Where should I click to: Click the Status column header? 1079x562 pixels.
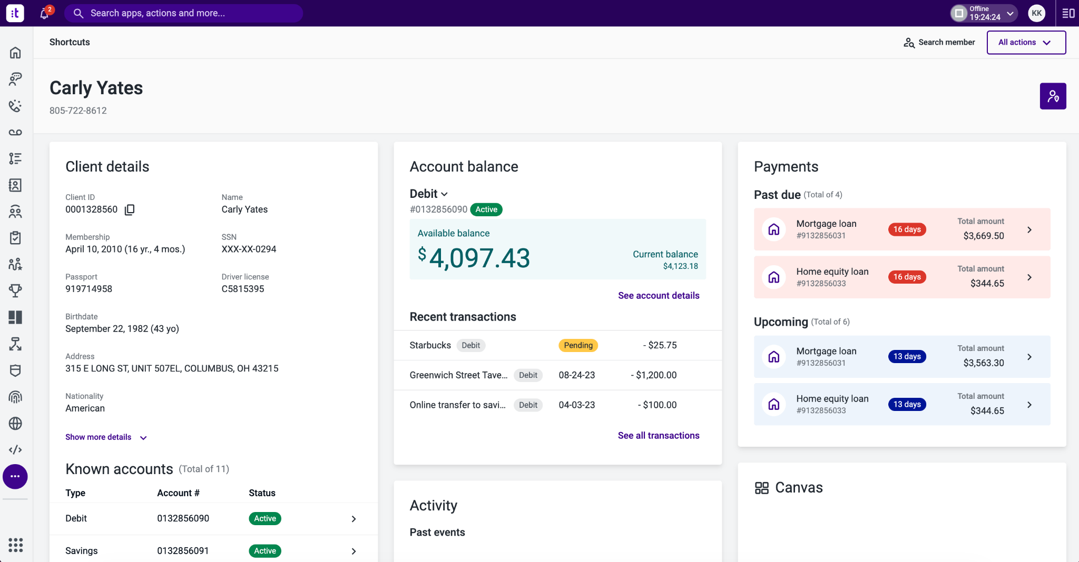262,493
